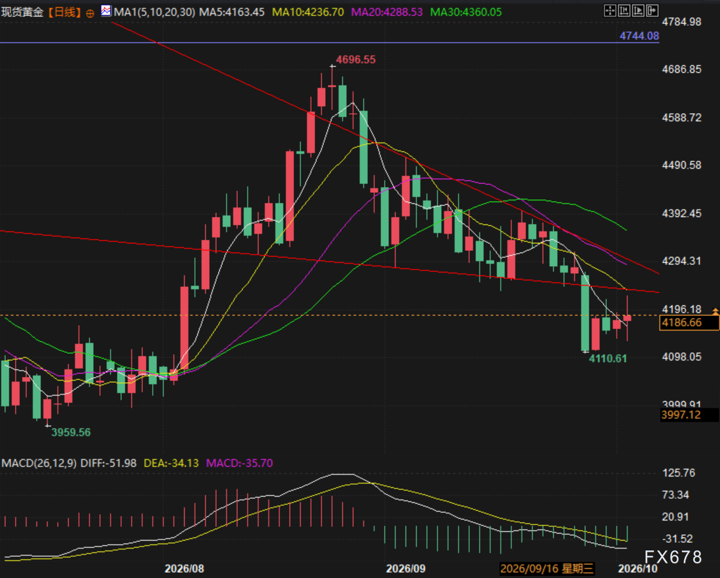Click the -31.52 MACD axis label

(677, 539)
